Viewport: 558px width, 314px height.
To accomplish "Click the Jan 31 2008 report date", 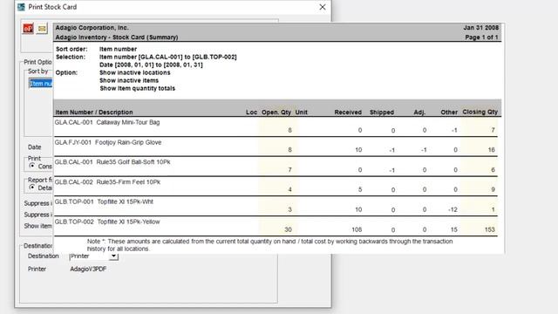I will pos(480,28).
